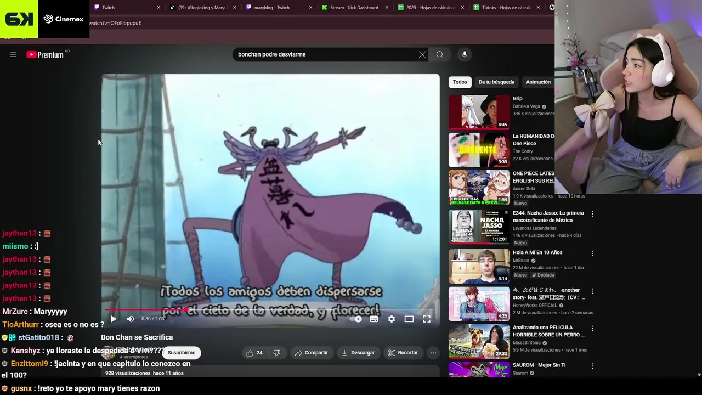Close the Kick Dashboard tab
This screenshot has height=395, width=702.
click(x=387, y=8)
